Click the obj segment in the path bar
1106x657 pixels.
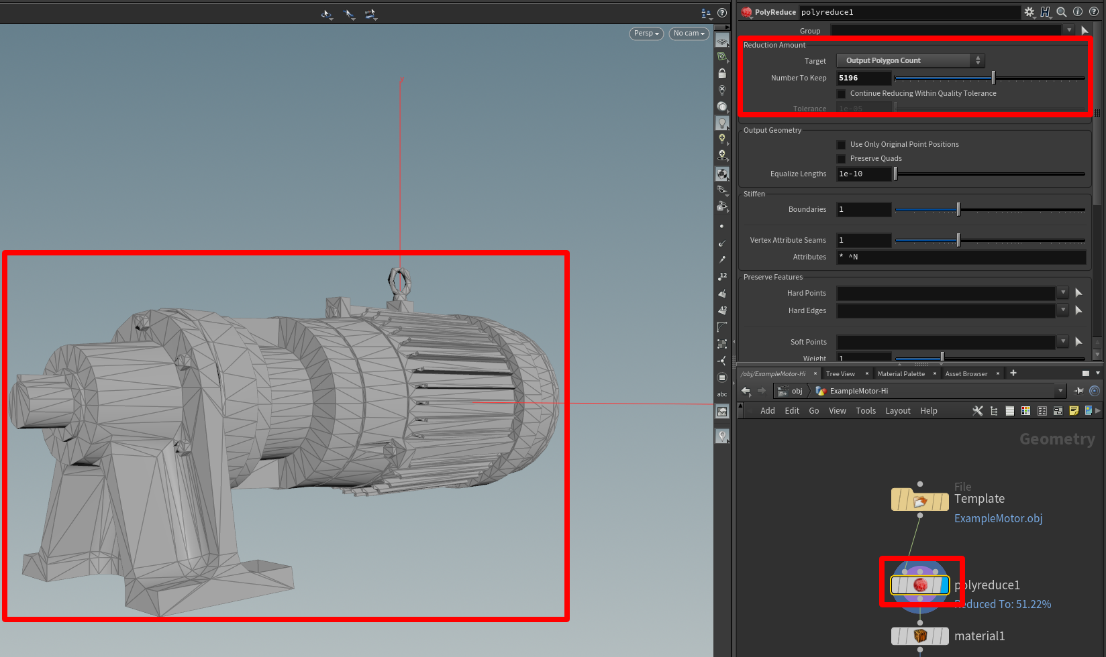coord(797,391)
